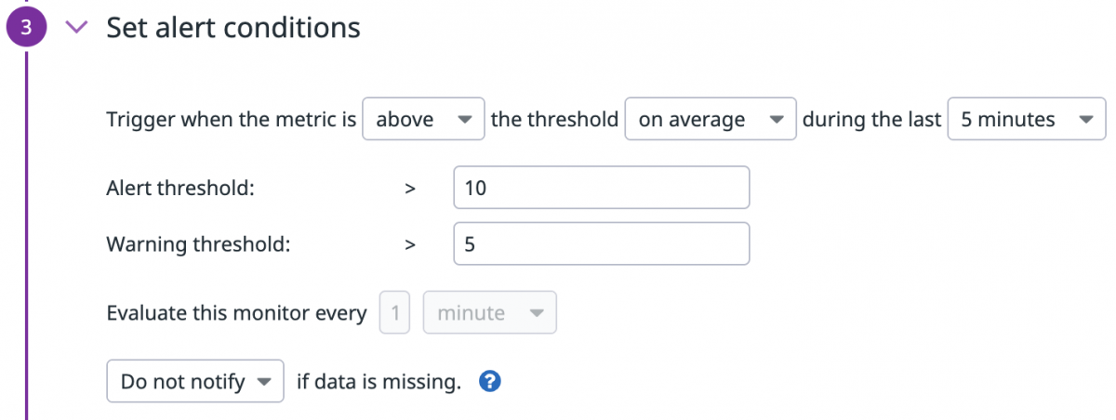Click the 'Trigger when the metric is' text
This screenshot has width=1116, height=420.
pos(232,119)
